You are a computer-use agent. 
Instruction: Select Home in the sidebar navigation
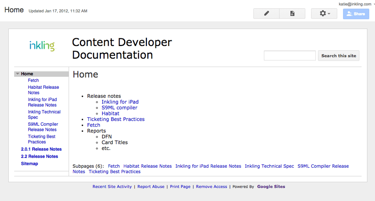(27, 74)
